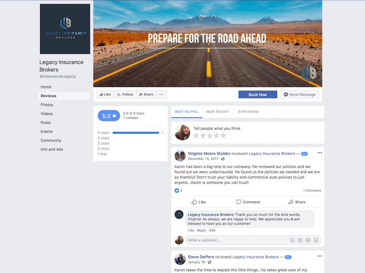This screenshot has width=365, height=273.
Task: Open Steve Daffern profile link
Action: (201, 257)
